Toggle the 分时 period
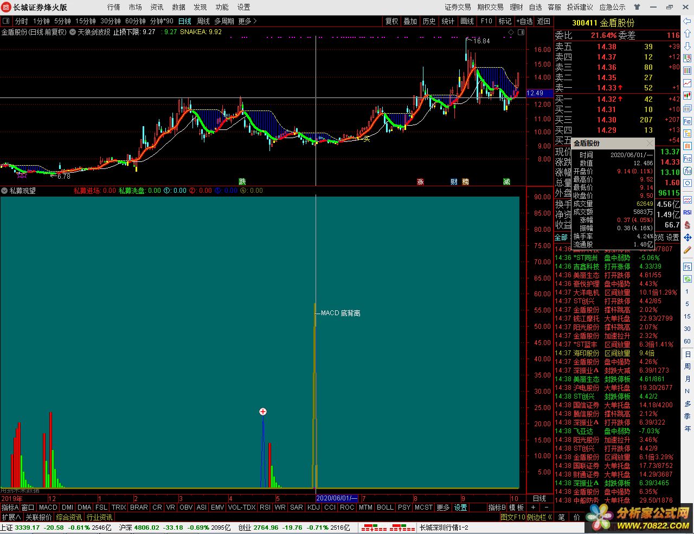Viewport: 694px width, 534px height. click(x=21, y=21)
